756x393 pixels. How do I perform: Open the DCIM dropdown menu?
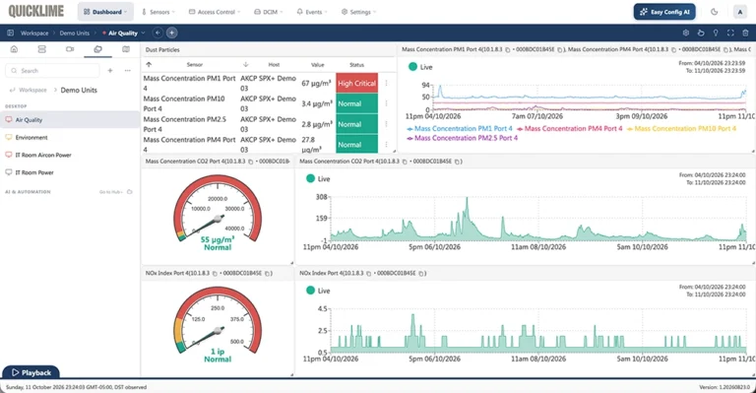coord(269,12)
